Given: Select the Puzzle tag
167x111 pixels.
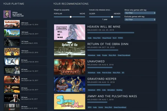Looking at the screenshot, I should (x=104, y=55).
